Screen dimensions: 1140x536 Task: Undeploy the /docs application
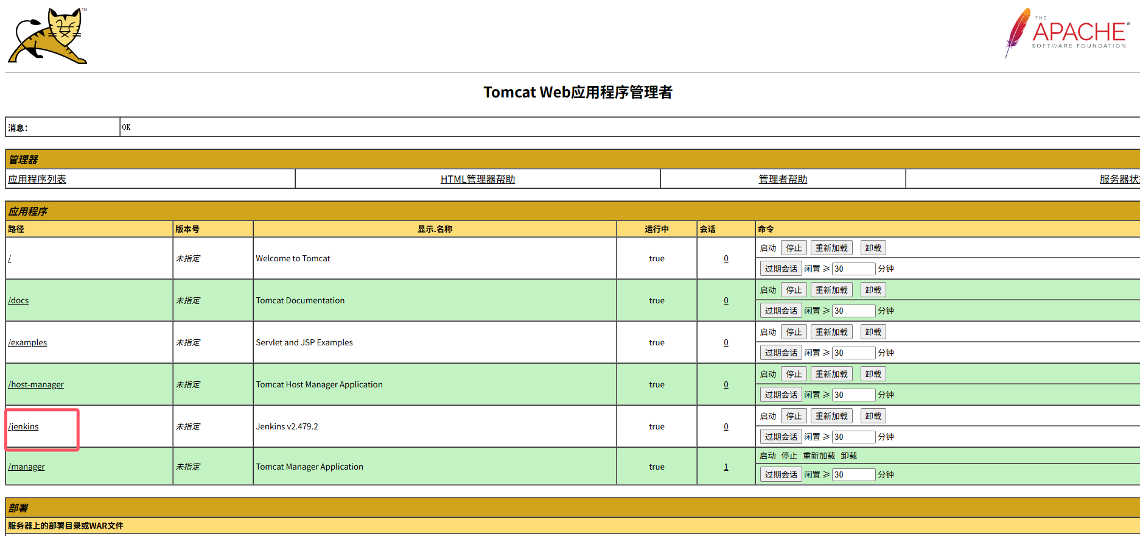tap(873, 290)
